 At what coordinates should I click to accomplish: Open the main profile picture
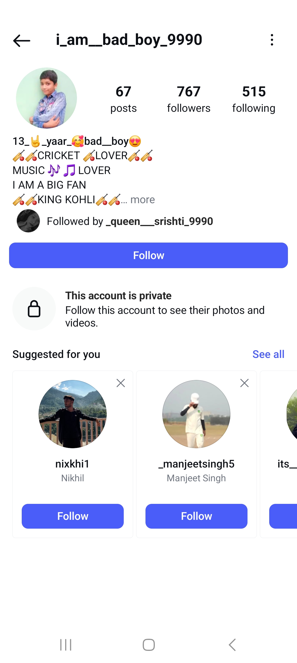tap(46, 98)
